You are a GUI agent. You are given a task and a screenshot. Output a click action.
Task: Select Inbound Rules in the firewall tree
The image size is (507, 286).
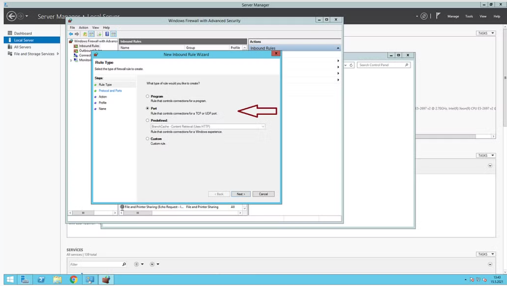[89, 46]
